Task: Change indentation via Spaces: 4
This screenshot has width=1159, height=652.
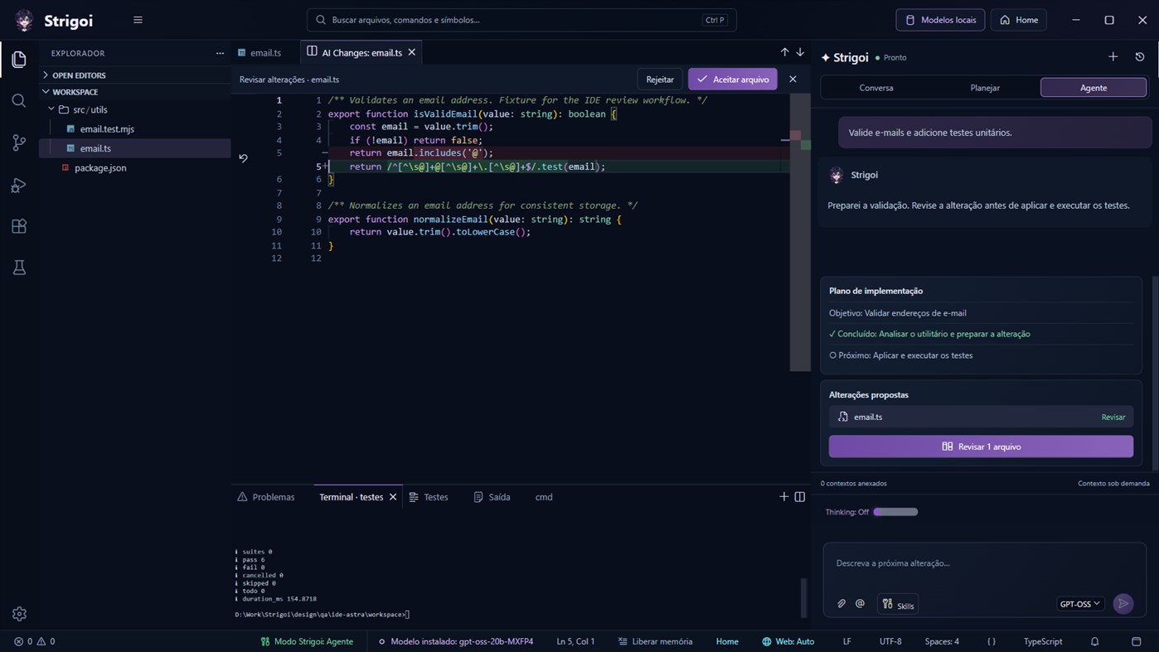Action: pyautogui.click(x=942, y=641)
